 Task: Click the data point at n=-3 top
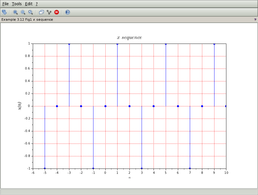point(69,44)
